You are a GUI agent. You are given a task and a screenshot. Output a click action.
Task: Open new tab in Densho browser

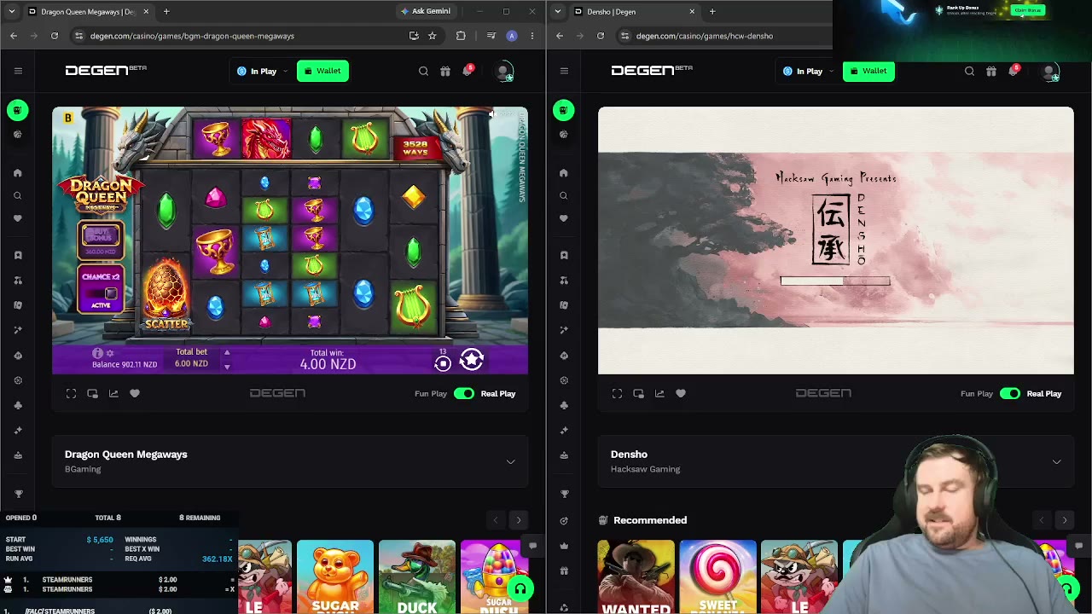click(712, 11)
